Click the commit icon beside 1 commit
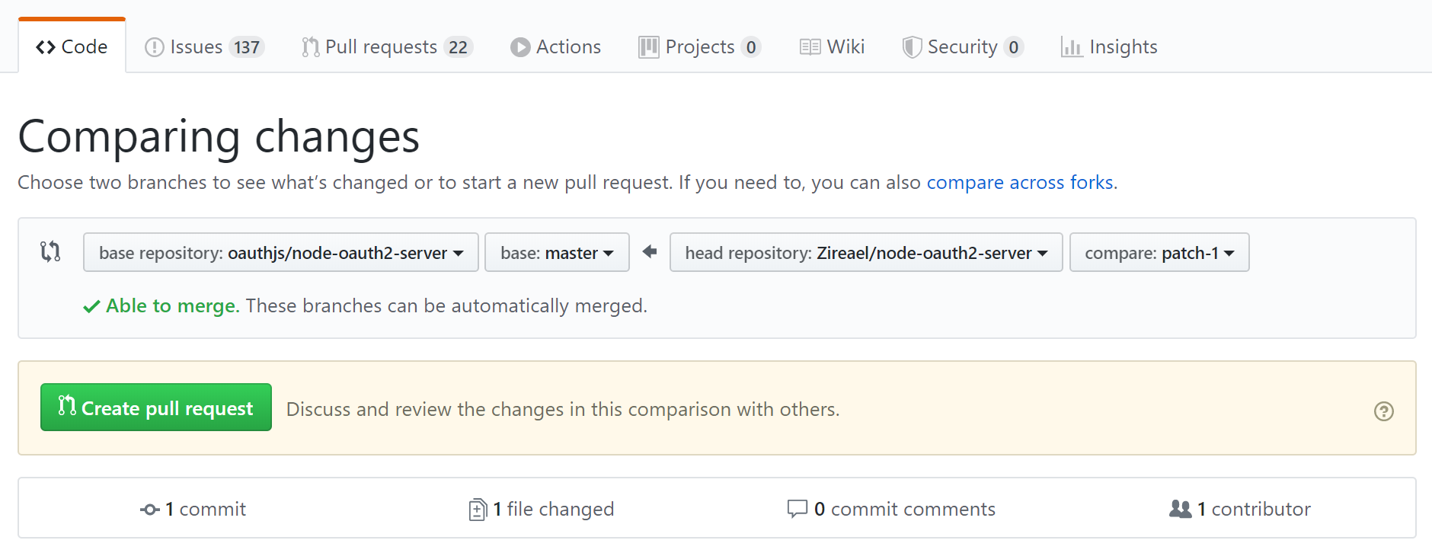Image resolution: width=1432 pixels, height=553 pixels. [149, 510]
